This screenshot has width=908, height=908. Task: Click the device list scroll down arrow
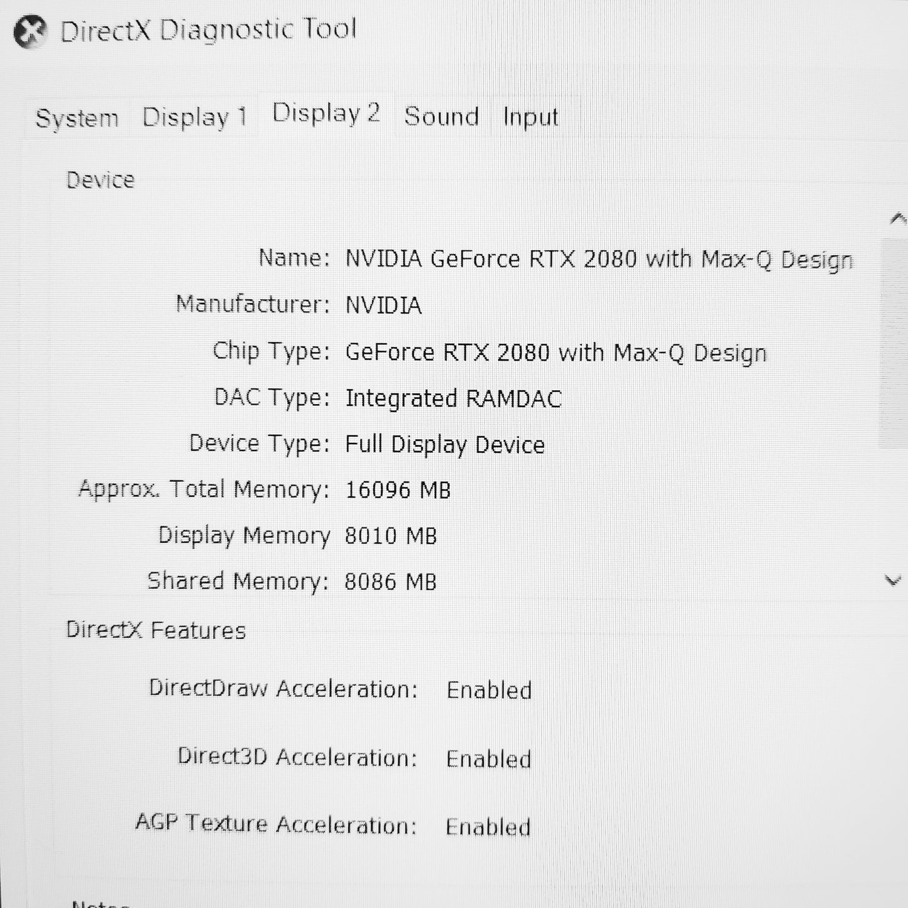tap(892, 580)
